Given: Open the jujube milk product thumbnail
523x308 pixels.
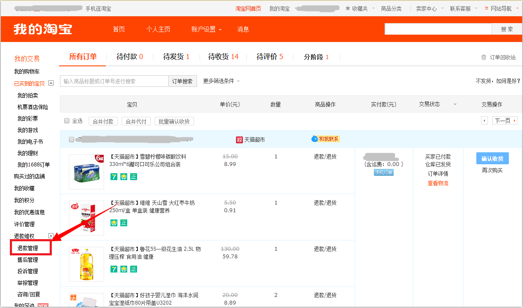Looking at the screenshot, I should click(x=87, y=218).
